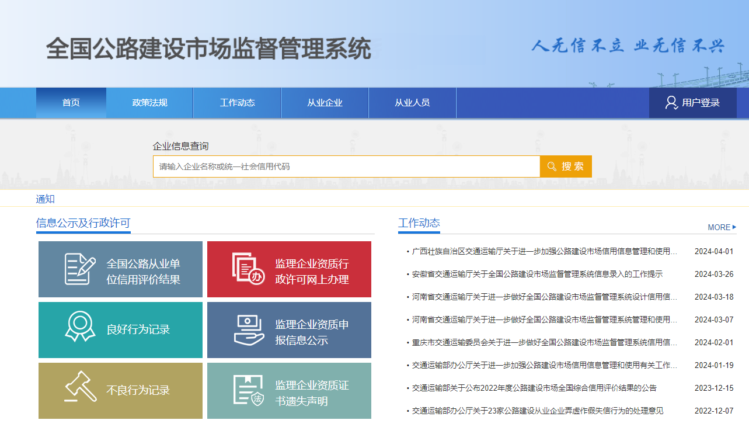Click the magnifier icon in search button
The image size is (749, 434).
(x=552, y=166)
